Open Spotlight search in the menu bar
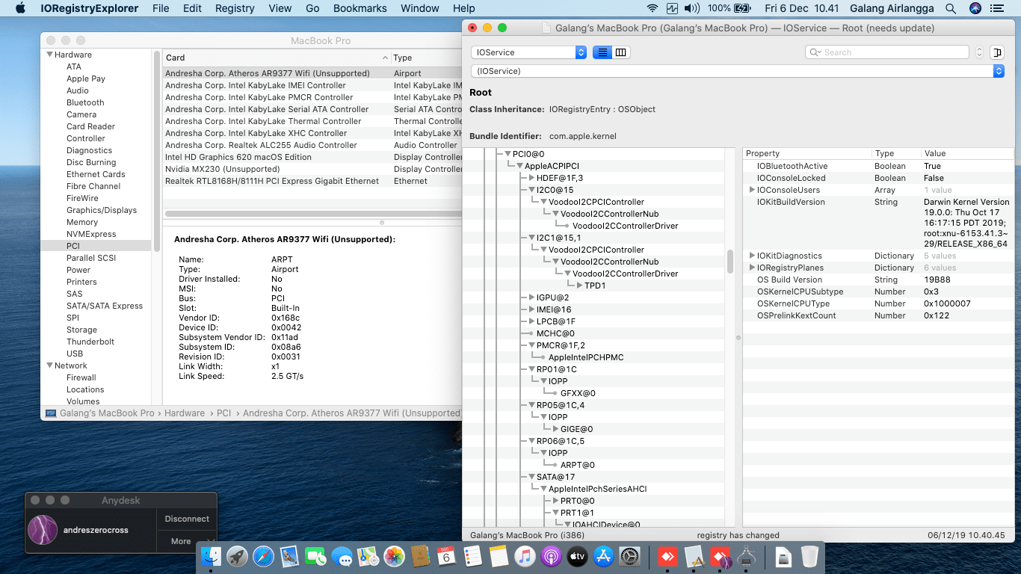 pyautogui.click(x=951, y=8)
